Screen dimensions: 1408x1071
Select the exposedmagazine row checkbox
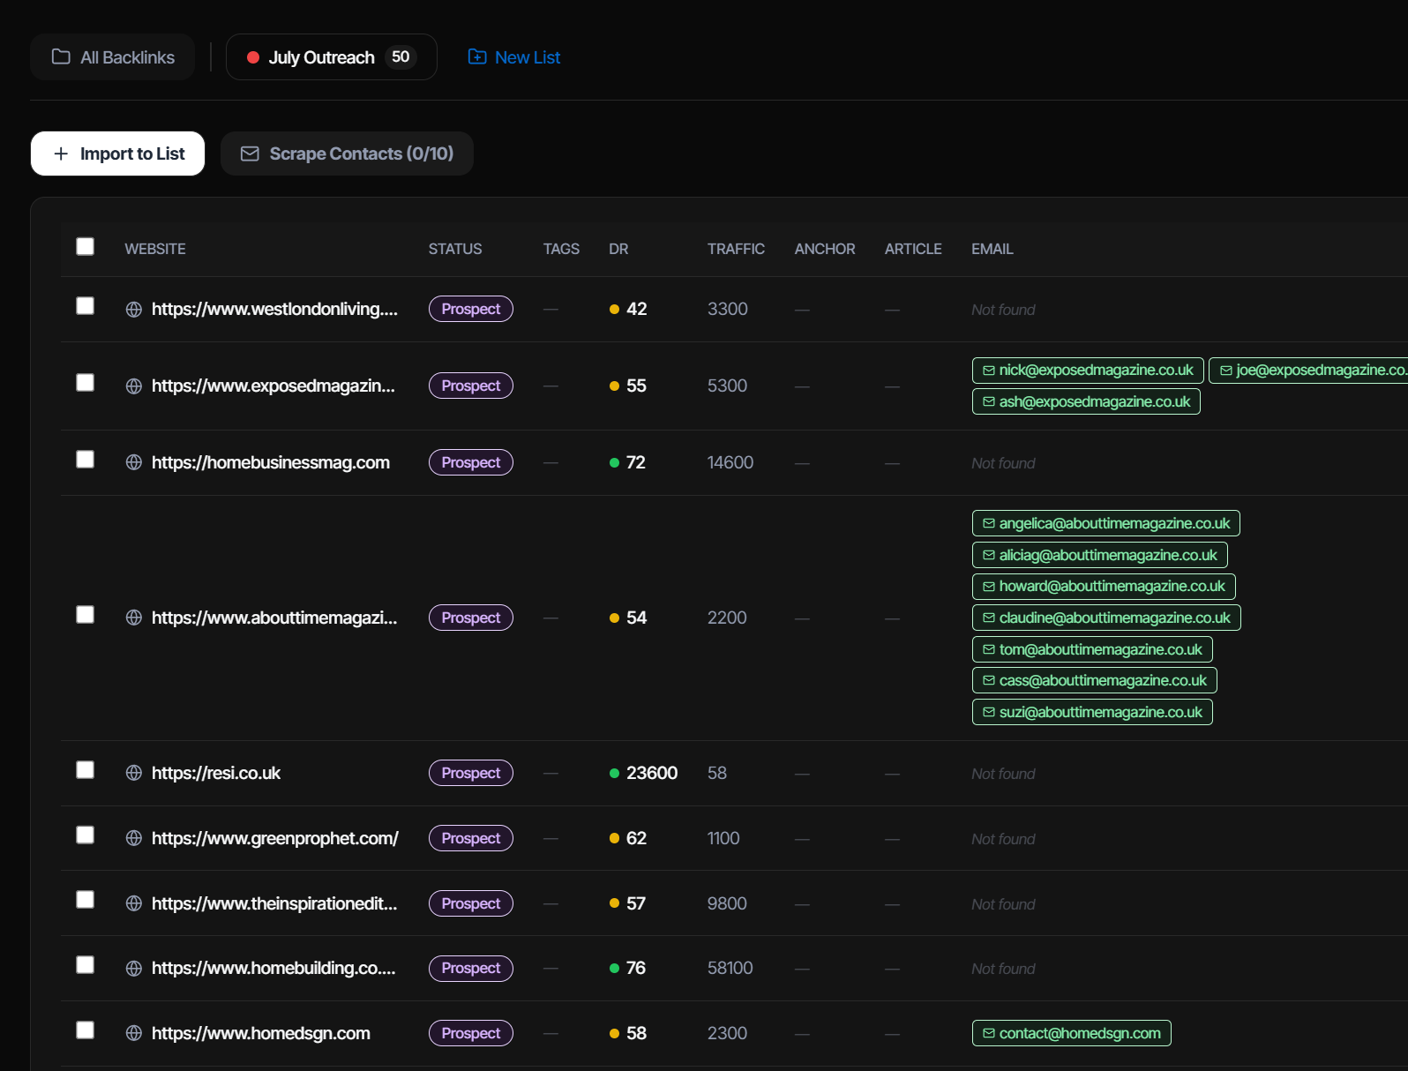pos(85,382)
